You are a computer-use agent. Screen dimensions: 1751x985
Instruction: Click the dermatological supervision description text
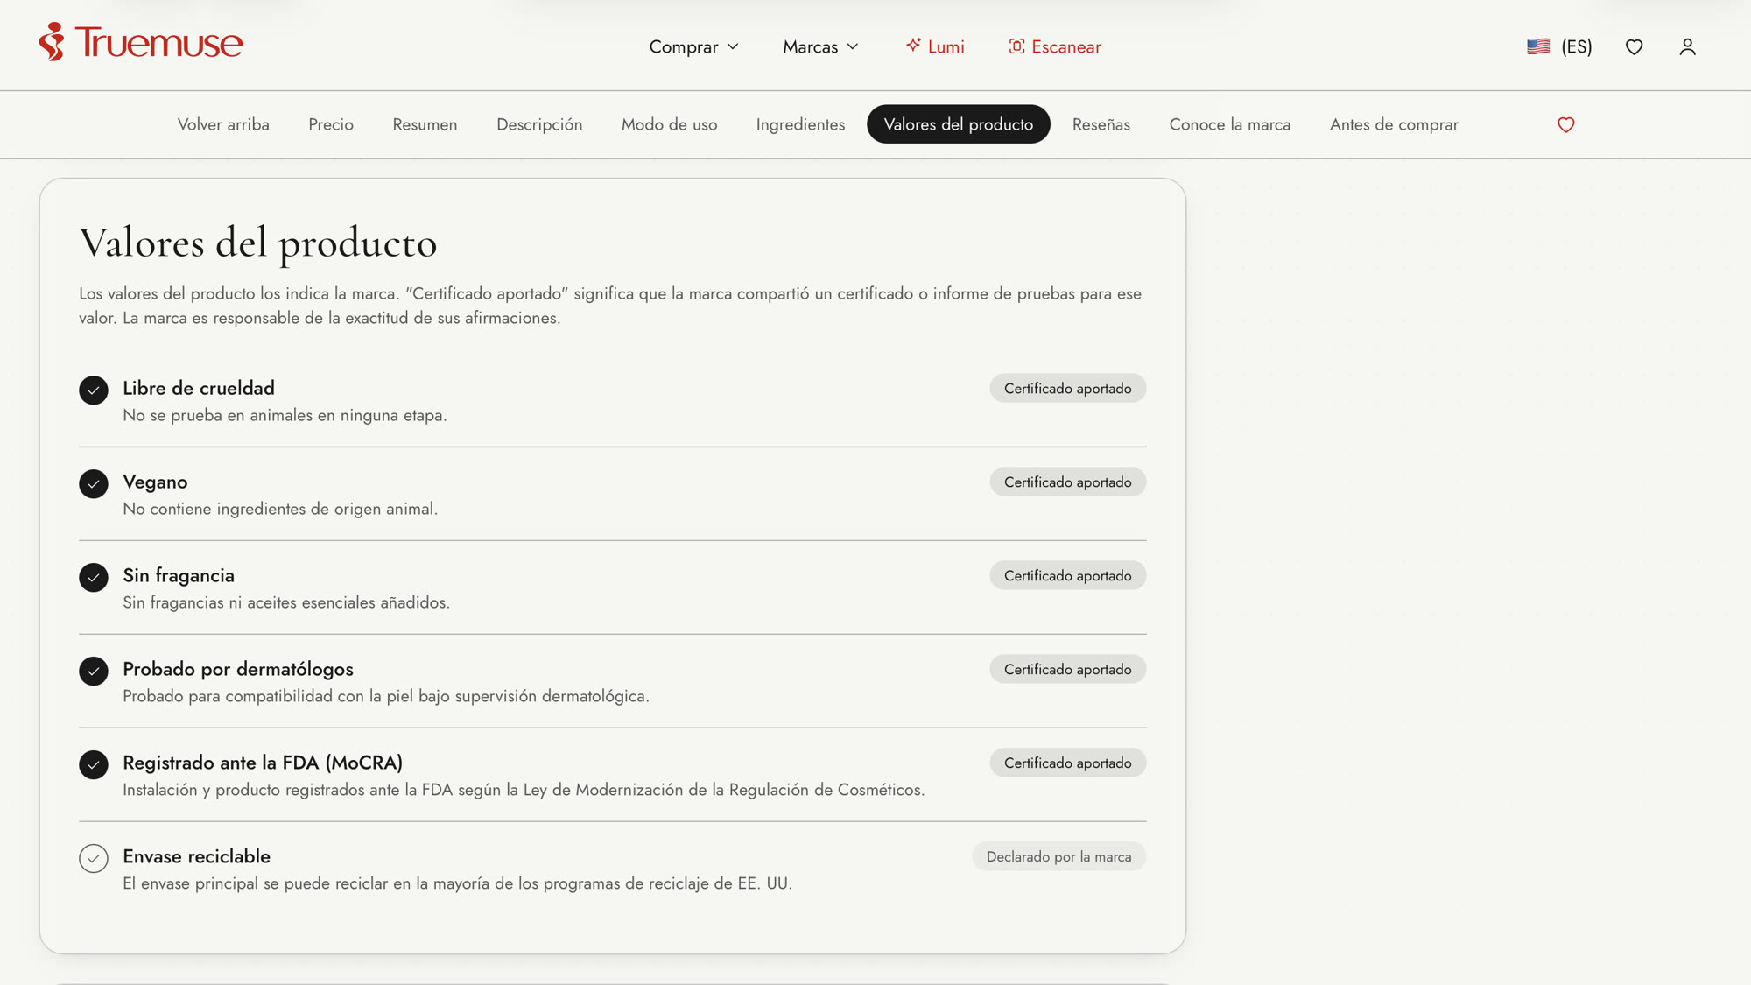(x=386, y=696)
